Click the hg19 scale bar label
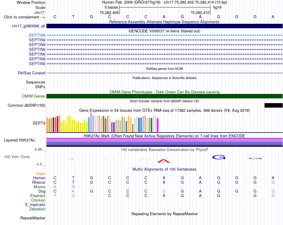This screenshot has width=283, height=225. point(217,7)
